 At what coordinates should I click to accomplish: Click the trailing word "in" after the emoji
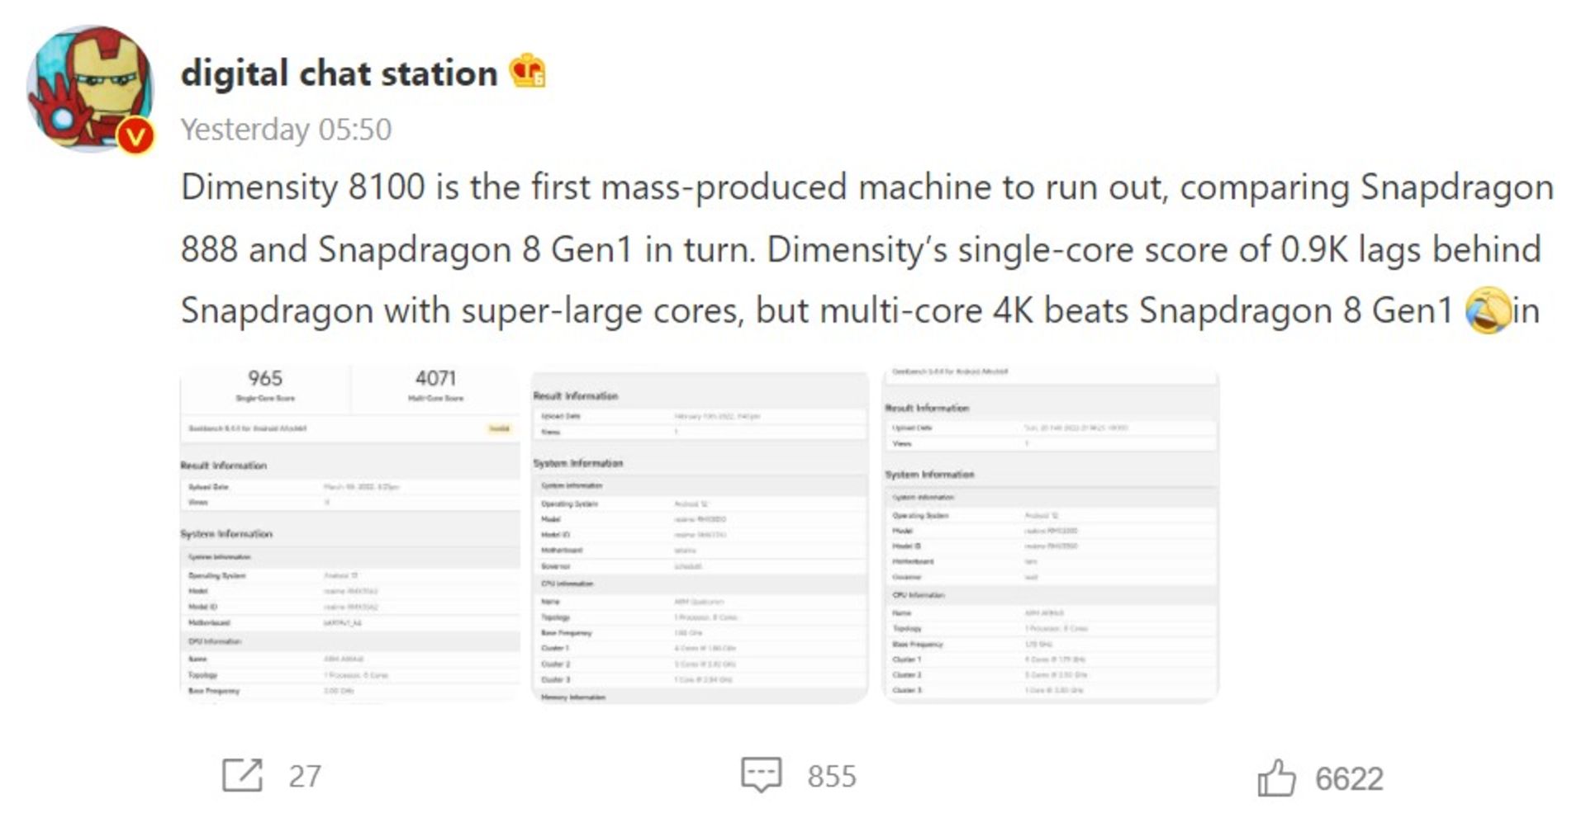(1526, 311)
